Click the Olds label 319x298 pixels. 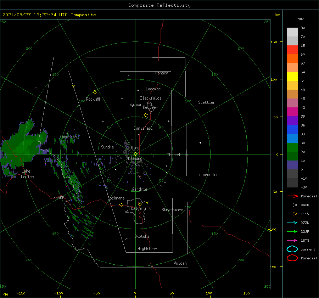pyautogui.click(x=135, y=148)
